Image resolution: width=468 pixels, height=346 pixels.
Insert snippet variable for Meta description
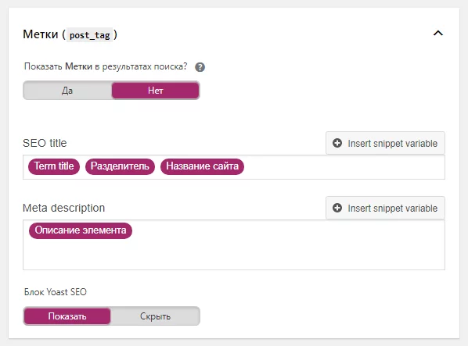385,208
